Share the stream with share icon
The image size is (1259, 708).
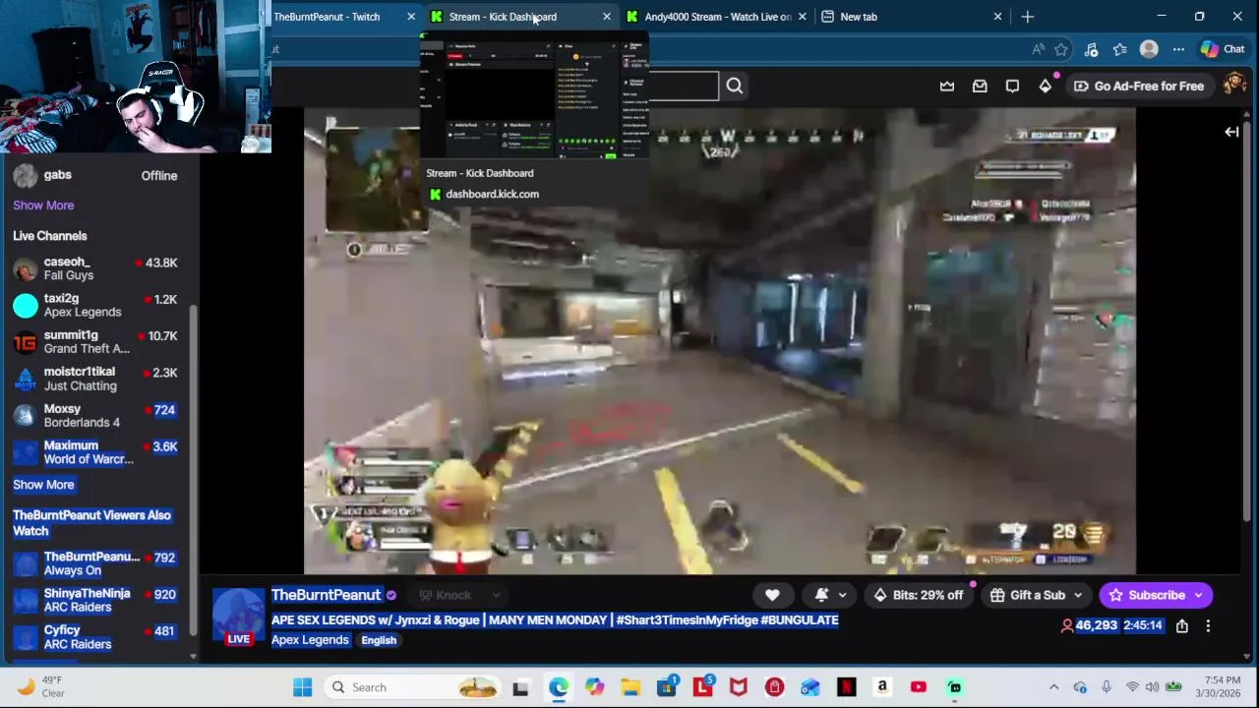pyautogui.click(x=1182, y=625)
